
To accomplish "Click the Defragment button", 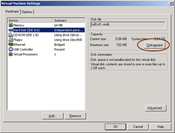I will pyautogui.click(x=155, y=45).
